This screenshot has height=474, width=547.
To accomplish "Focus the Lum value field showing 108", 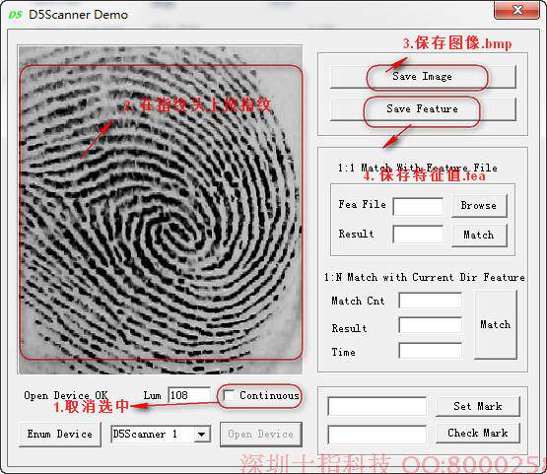I will coord(189,395).
